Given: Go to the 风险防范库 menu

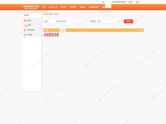Looking at the screenshot, I should coord(73,7).
